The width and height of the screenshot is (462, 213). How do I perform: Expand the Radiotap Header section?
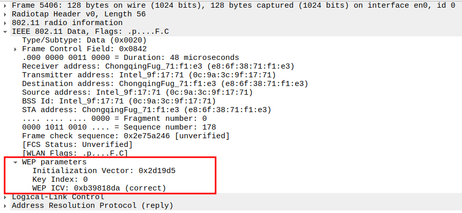(6, 14)
